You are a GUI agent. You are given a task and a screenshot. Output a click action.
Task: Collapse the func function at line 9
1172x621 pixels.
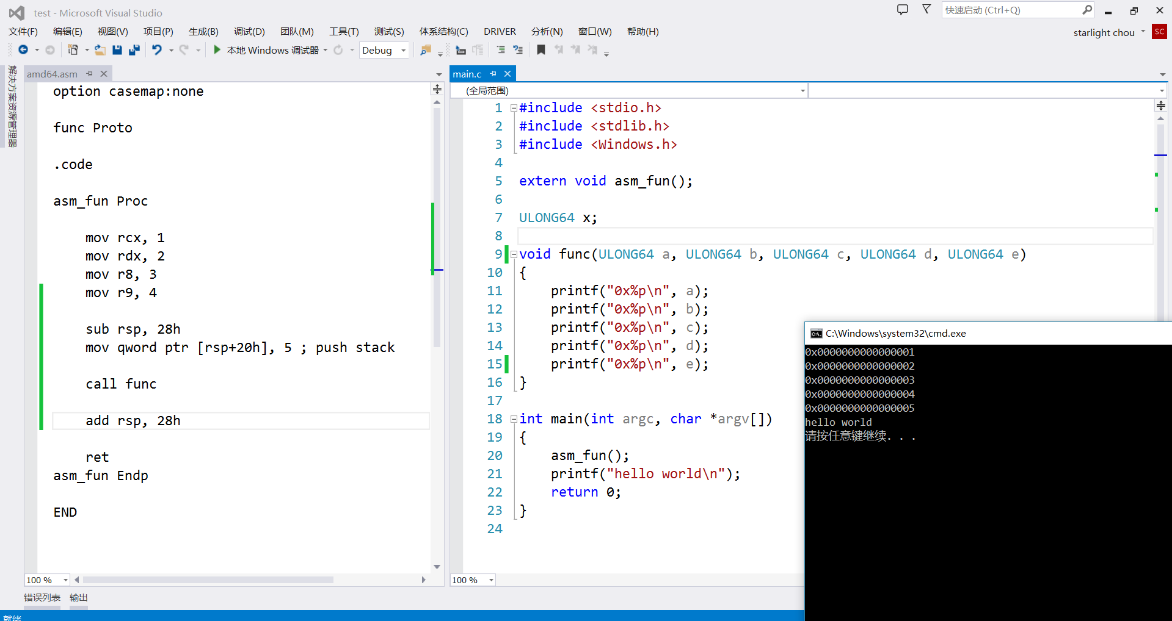(514, 254)
